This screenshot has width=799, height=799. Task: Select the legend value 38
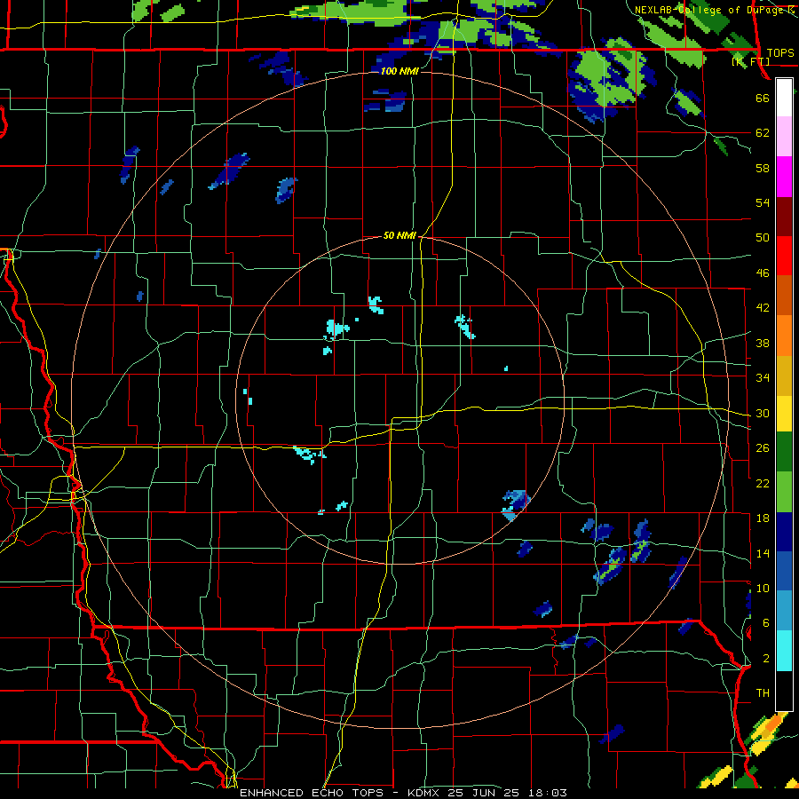click(x=763, y=343)
